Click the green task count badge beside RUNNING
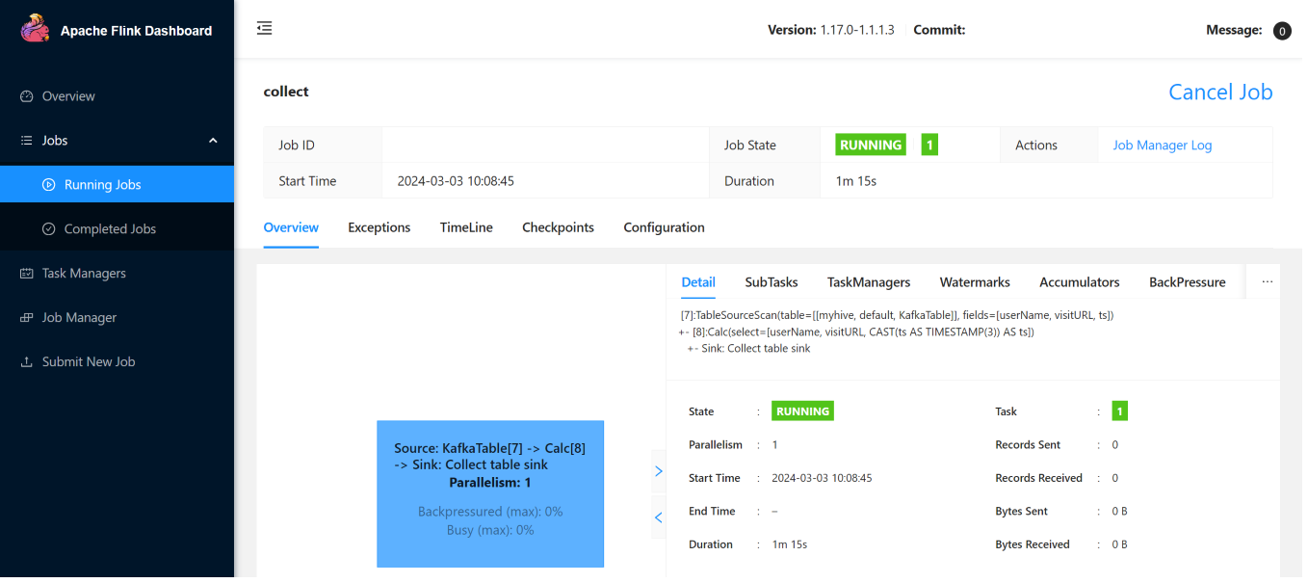Screen dimensions: 1308x583 pyautogui.click(x=929, y=145)
